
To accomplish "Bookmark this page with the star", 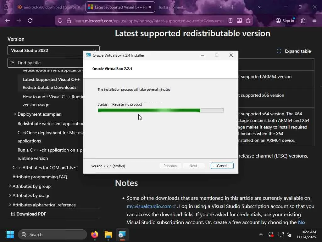I will (x=248, y=20).
